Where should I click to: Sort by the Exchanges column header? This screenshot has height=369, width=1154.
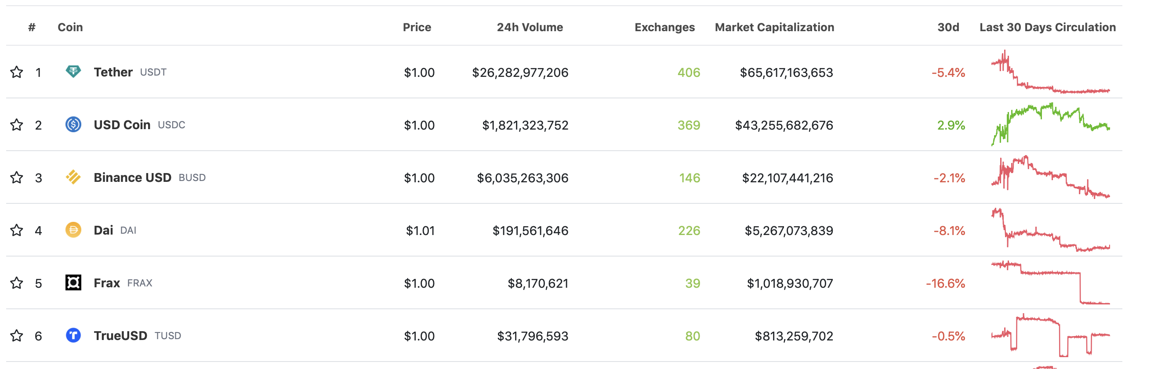tap(664, 27)
